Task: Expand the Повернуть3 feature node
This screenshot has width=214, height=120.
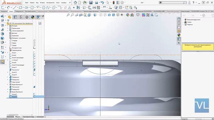Action: click(8, 89)
